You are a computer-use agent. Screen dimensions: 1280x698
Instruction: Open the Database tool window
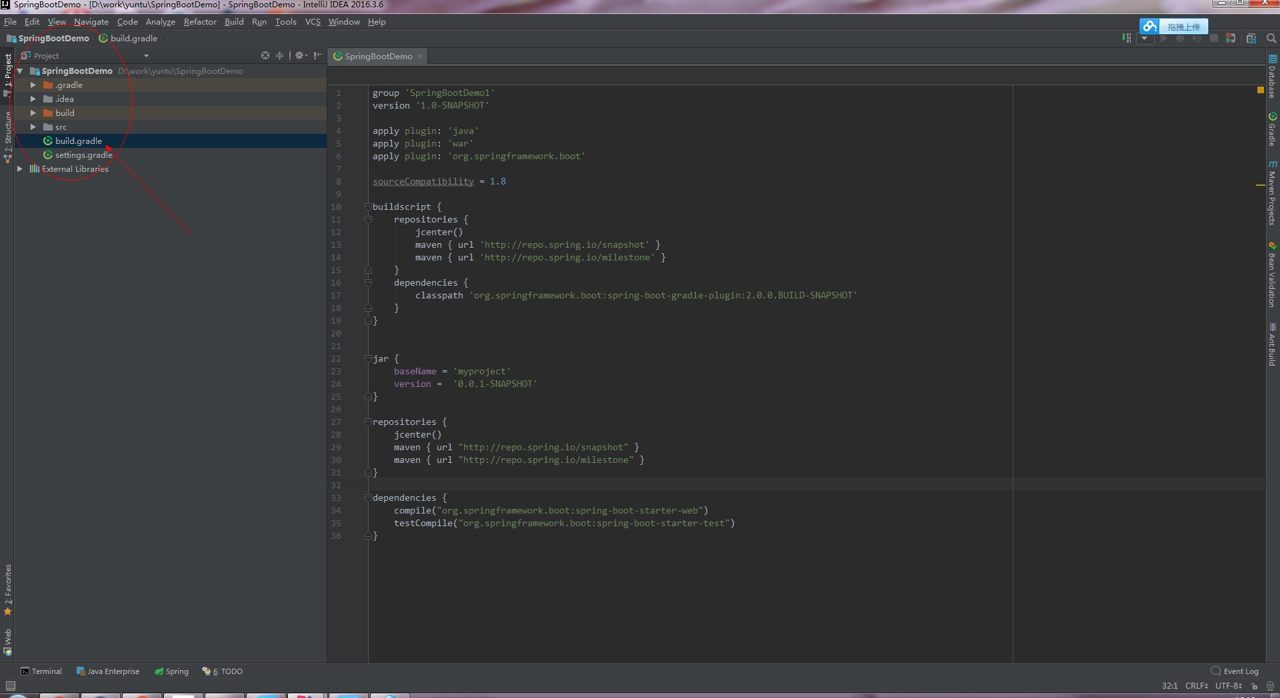tap(1272, 77)
